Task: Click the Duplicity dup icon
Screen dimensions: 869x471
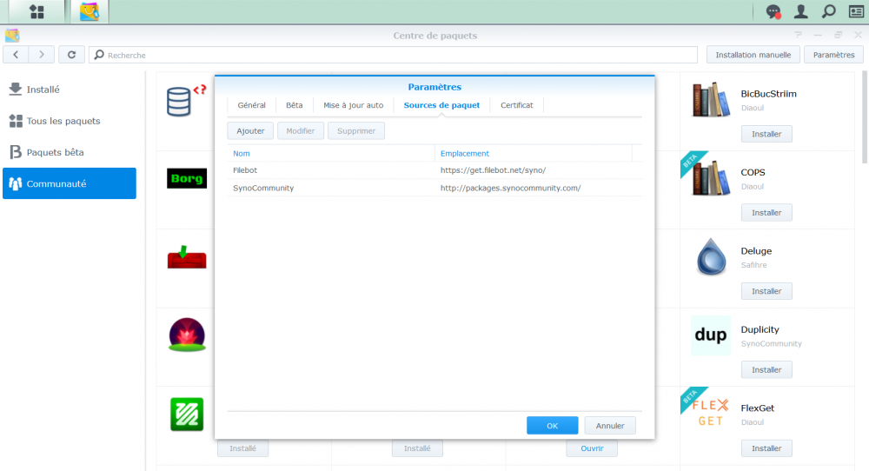Action: [x=711, y=335]
